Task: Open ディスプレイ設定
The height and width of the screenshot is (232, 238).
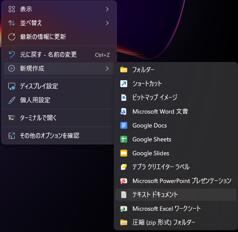Action: point(59,86)
